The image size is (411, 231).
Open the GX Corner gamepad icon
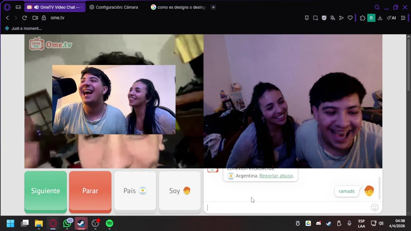(18, 7)
